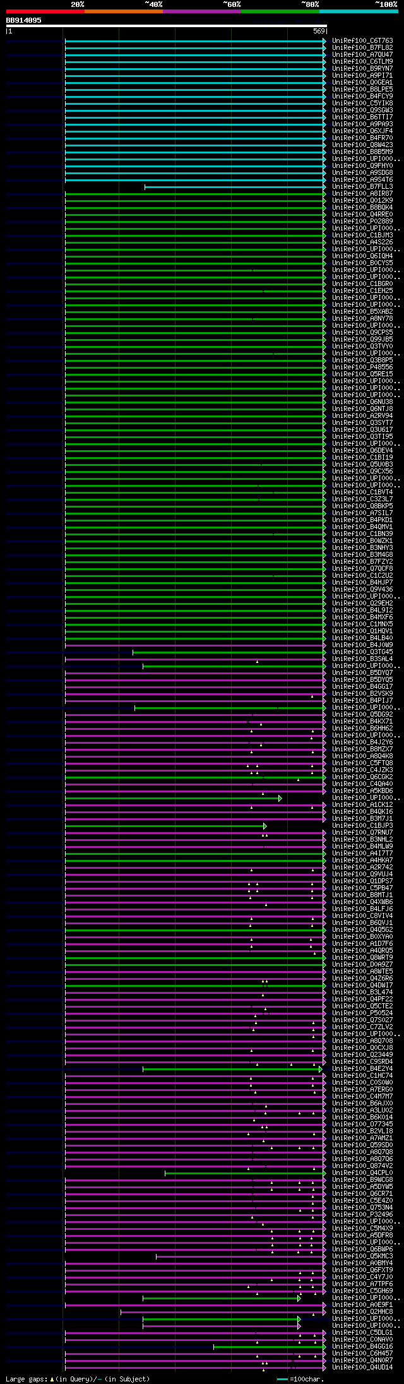Viewport: 404px width, 1384px height.
Task: Click the green ~80% identity legend segment
Action: click(x=280, y=11)
